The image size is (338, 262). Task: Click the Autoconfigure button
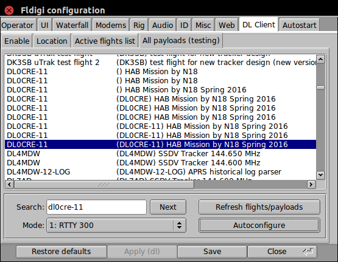[259, 225]
